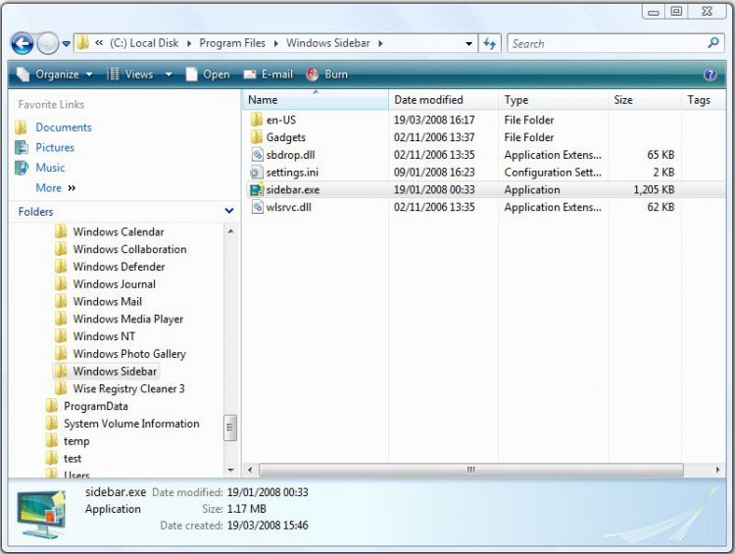Select Windows Defender in folder tree
Viewport: 735px width, 554px height.
tap(119, 267)
